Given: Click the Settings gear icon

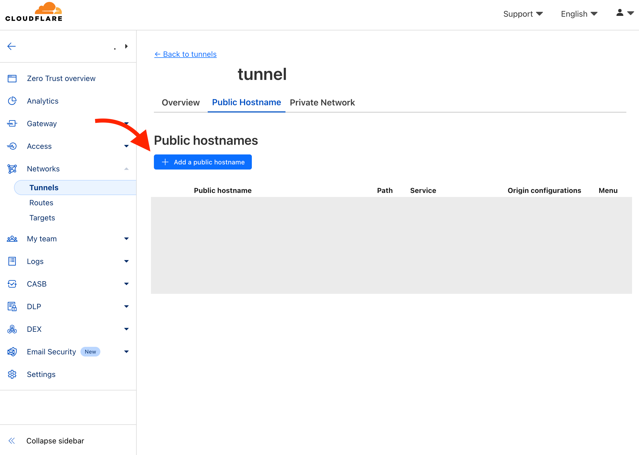Looking at the screenshot, I should coord(12,374).
